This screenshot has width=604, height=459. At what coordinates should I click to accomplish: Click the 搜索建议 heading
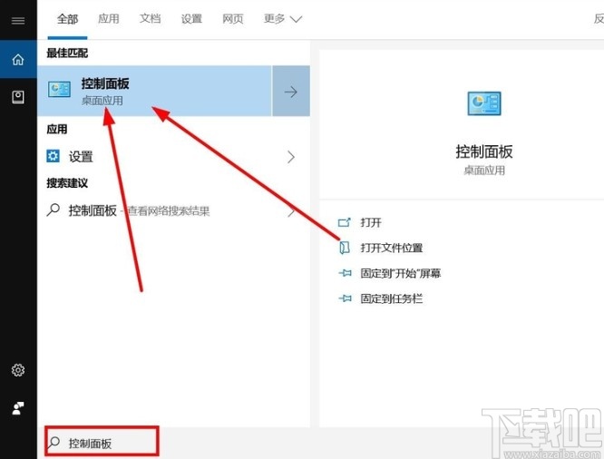click(67, 182)
